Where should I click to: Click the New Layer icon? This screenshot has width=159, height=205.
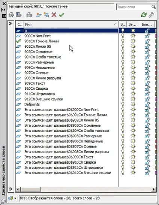[x=39, y=15]
